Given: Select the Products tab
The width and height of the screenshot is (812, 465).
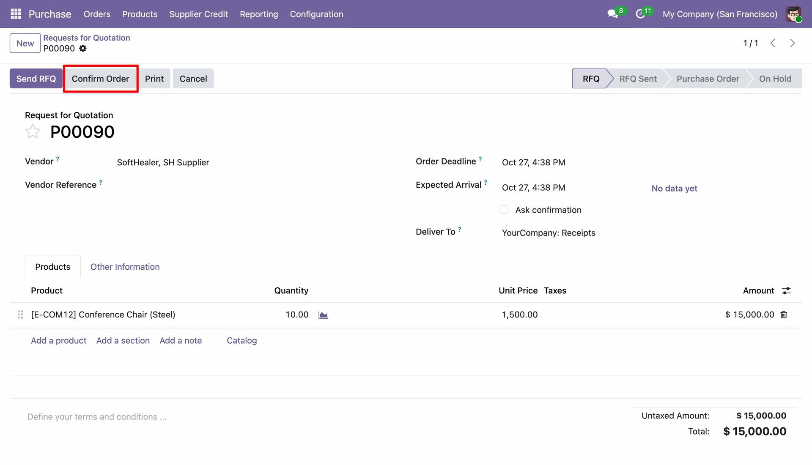Looking at the screenshot, I should (53, 267).
